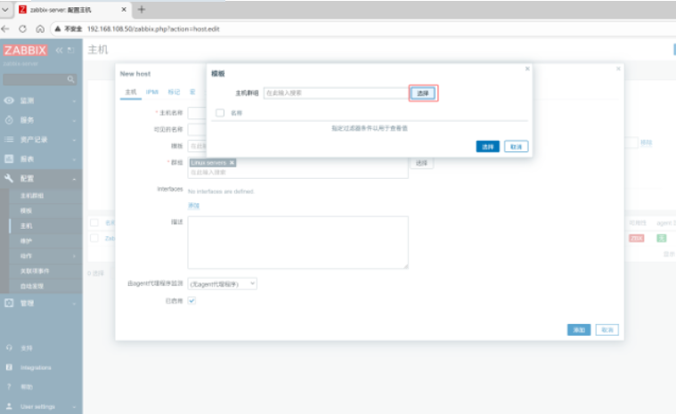Click the browser home icon

pyautogui.click(x=40, y=28)
